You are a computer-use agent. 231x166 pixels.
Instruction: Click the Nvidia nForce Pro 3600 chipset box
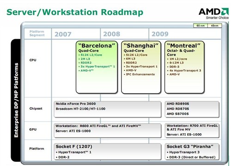108,109
